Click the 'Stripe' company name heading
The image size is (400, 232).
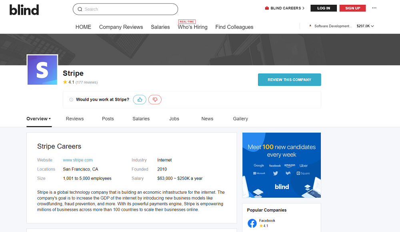coord(73,73)
